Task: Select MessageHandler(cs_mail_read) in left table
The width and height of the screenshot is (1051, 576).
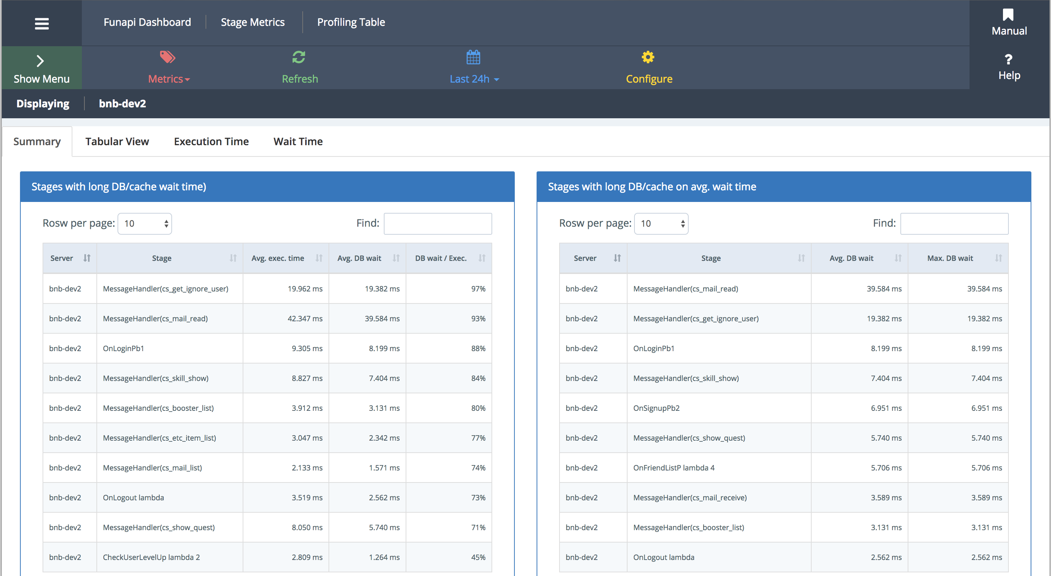Action: [x=155, y=318]
